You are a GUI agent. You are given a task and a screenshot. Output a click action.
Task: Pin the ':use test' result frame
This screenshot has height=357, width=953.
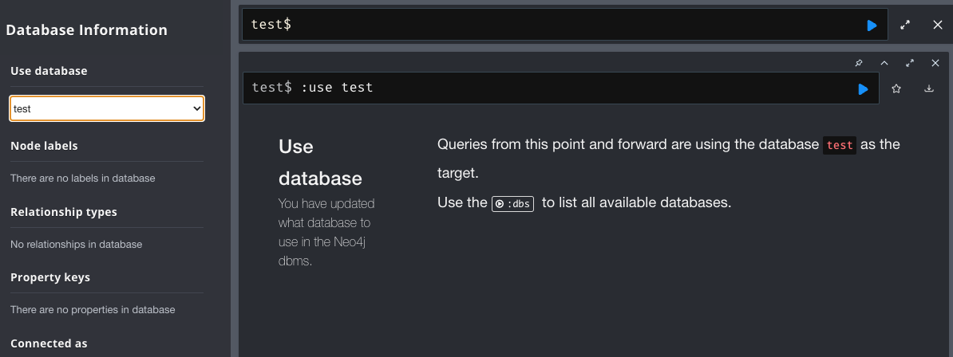tap(859, 63)
